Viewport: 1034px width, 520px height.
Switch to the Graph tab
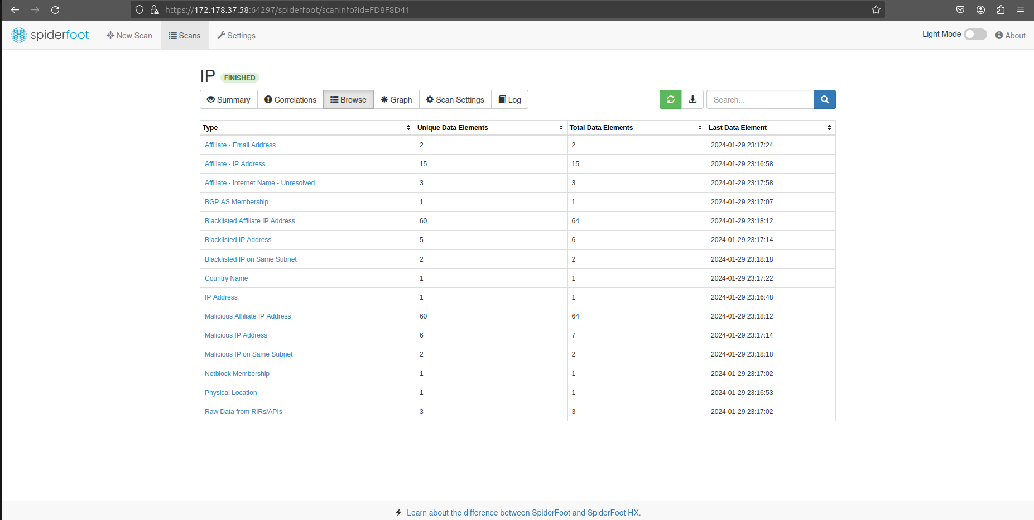tap(396, 99)
